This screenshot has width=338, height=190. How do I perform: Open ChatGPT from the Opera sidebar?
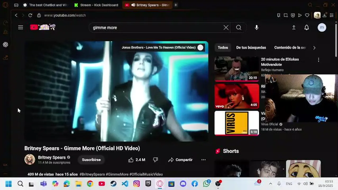(5, 45)
